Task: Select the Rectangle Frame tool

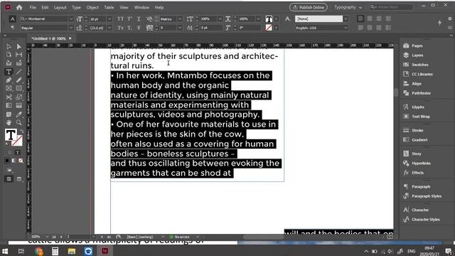Action: tap(9, 88)
